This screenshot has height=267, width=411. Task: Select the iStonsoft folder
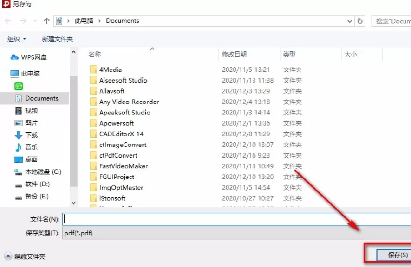(112, 198)
